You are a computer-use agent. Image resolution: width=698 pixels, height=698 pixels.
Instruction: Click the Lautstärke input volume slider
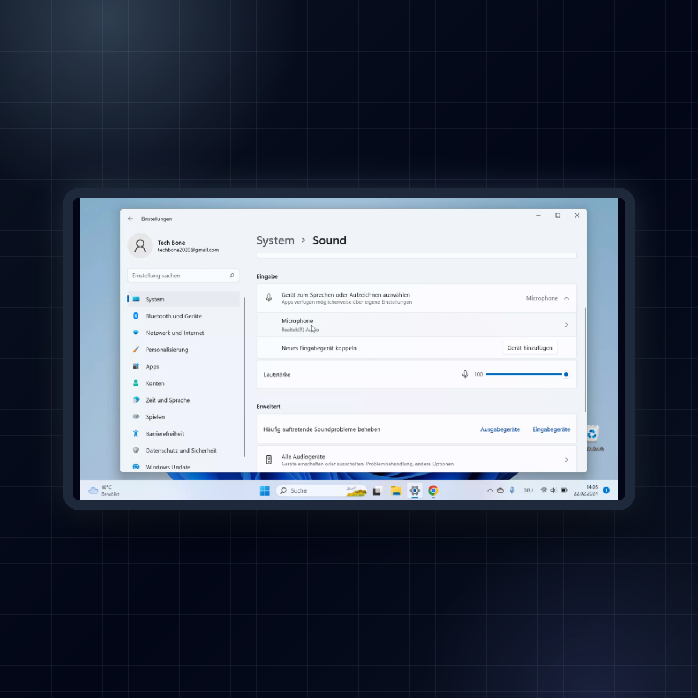click(527, 375)
